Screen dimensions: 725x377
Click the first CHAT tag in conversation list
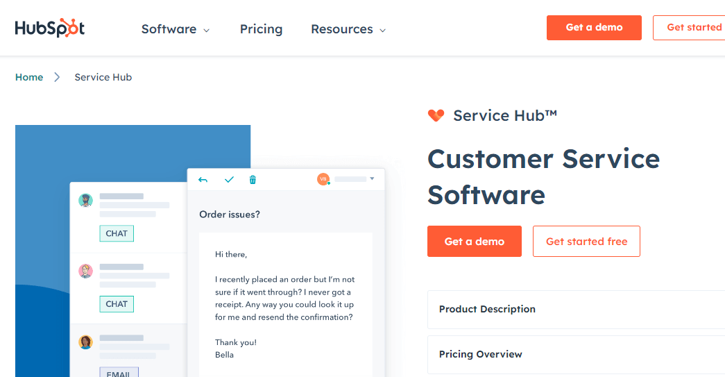117,233
